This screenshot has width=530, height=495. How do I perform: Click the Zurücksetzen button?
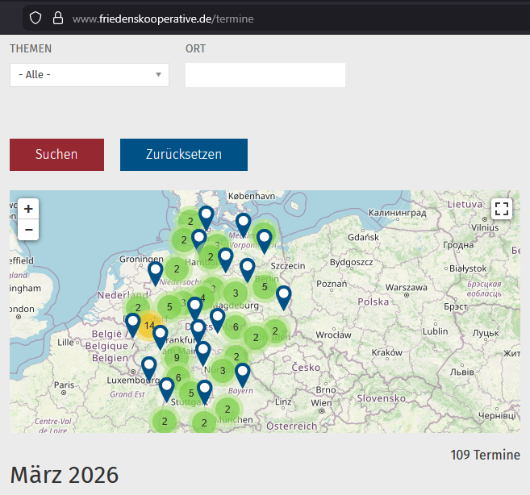click(183, 155)
